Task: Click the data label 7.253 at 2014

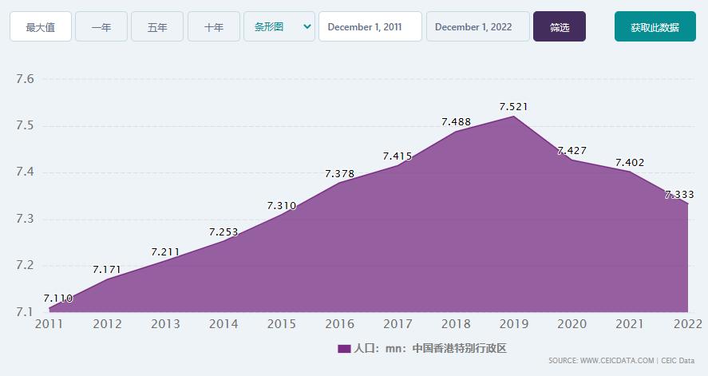Action: [223, 232]
